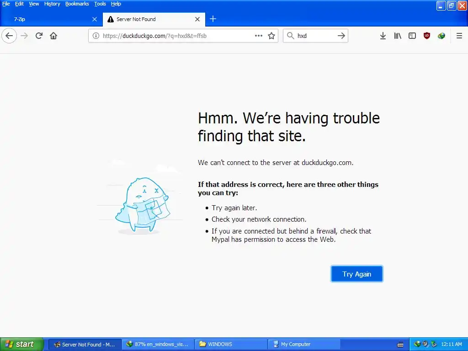Click the forward navigation arrow
468x351 pixels.
24,36
